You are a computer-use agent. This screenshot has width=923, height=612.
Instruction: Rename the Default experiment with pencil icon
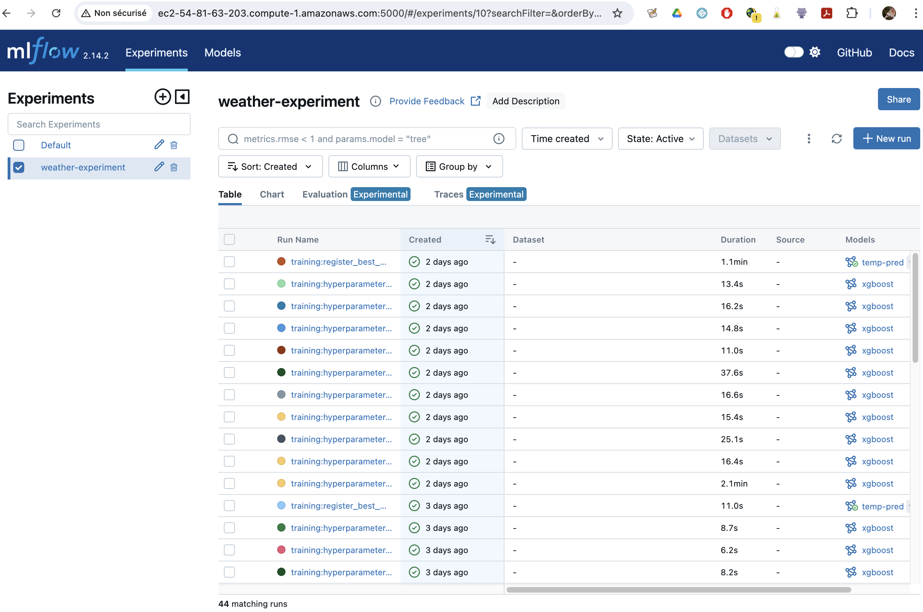tap(159, 145)
